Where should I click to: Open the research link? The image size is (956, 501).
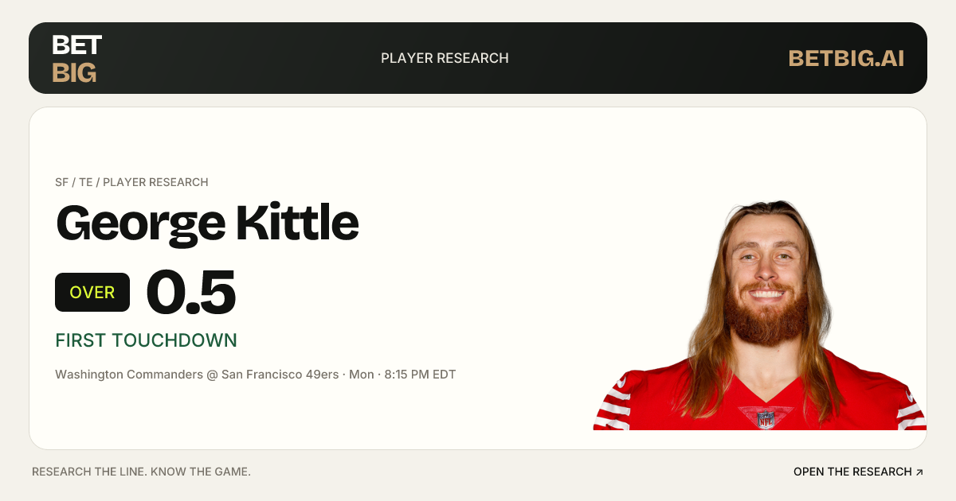(858, 472)
